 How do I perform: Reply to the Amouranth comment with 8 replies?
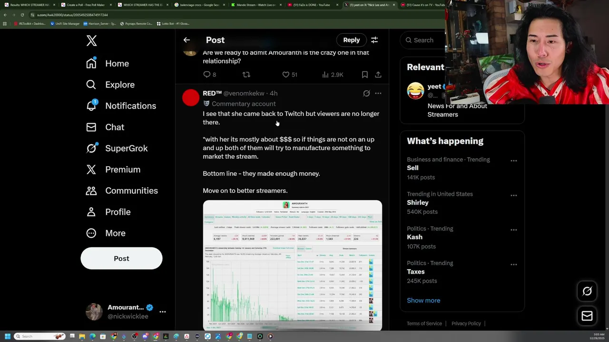pyautogui.click(x=209, y=75)
